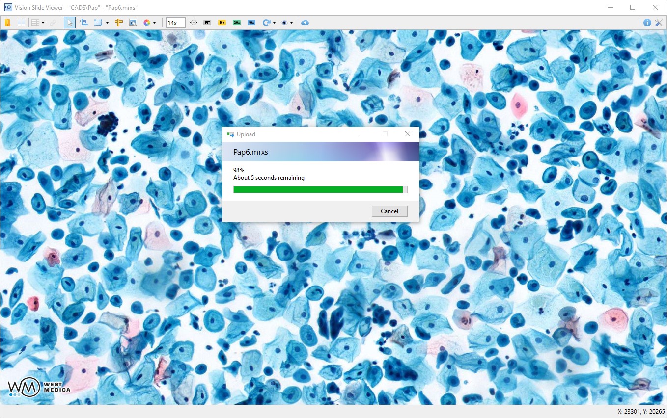Expand the rectangle selection dropdown arrow

click(x=107, y=23)
